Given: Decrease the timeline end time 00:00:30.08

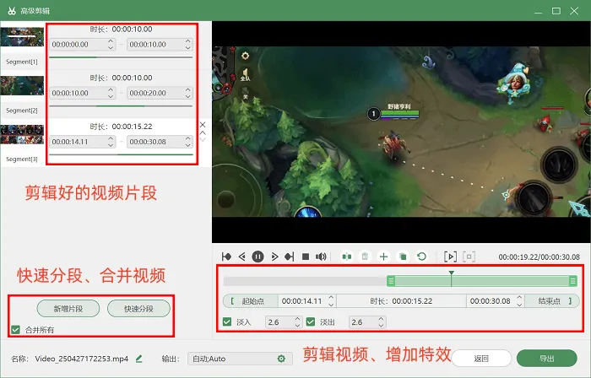Looking at the screenshot, I should tap(519, 305).
